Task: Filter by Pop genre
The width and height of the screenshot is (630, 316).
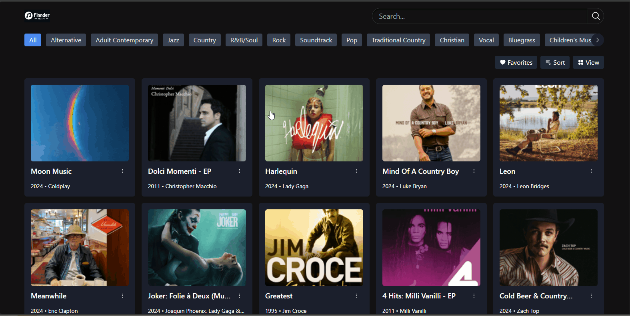Action: [352, 40]
